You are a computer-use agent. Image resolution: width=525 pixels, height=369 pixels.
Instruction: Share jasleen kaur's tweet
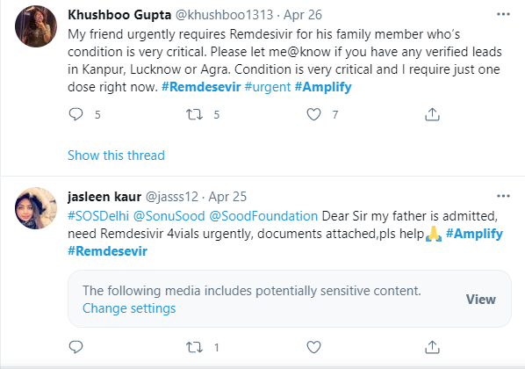click(x=432, y=347)
